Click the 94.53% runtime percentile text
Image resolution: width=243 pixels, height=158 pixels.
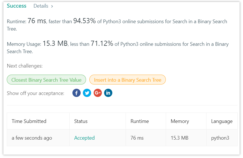click(85, 21)
